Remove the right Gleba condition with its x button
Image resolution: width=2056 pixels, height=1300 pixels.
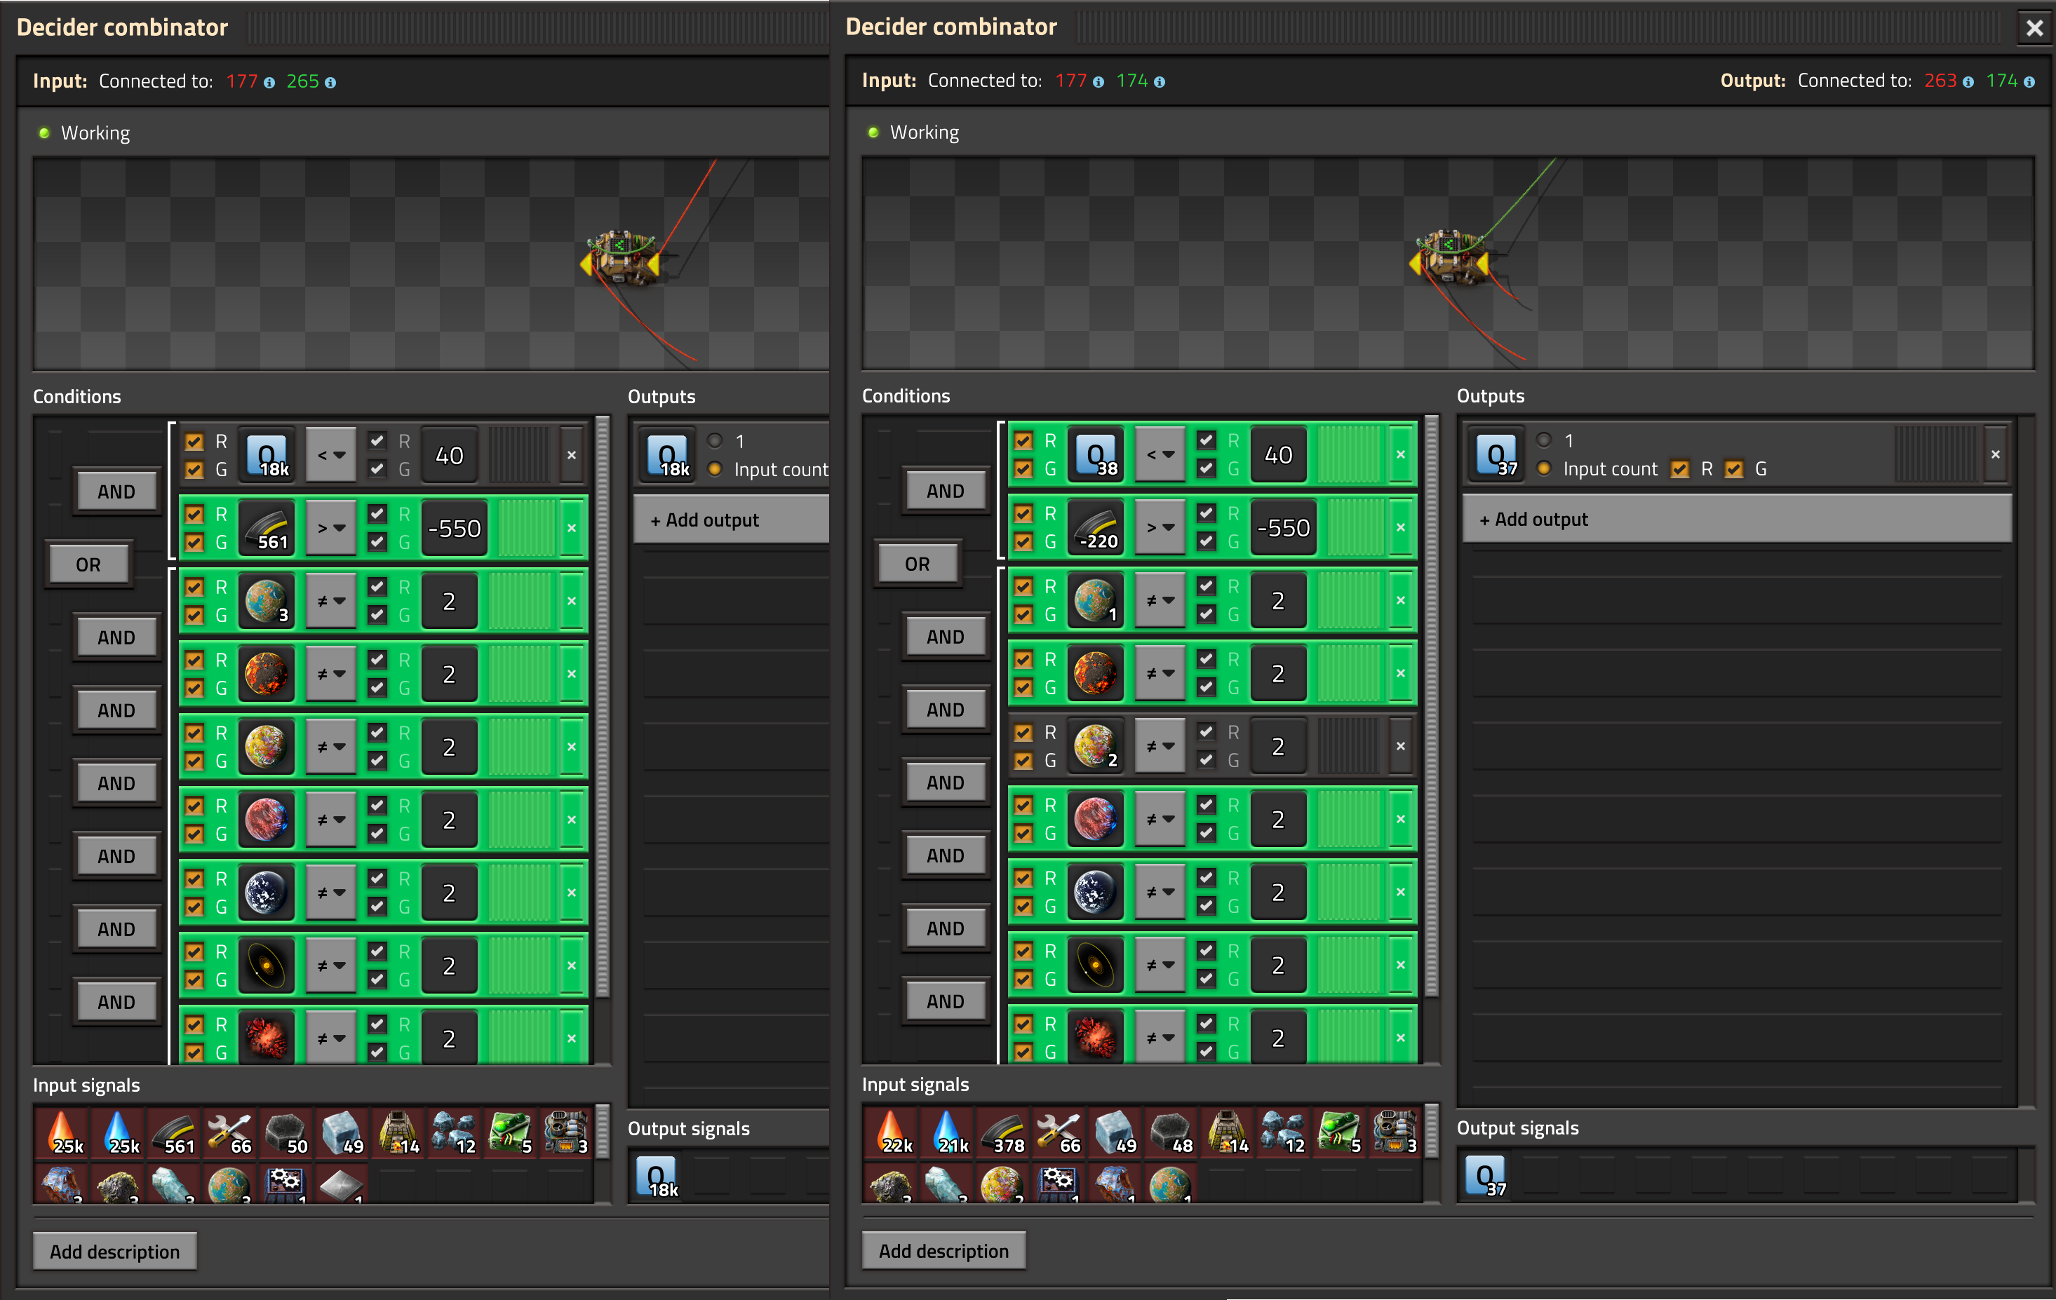click(x=1400, y=746)
